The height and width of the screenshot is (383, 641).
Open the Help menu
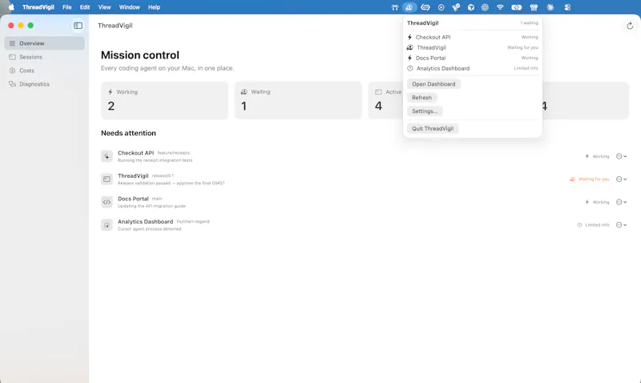tap(154, 7)
